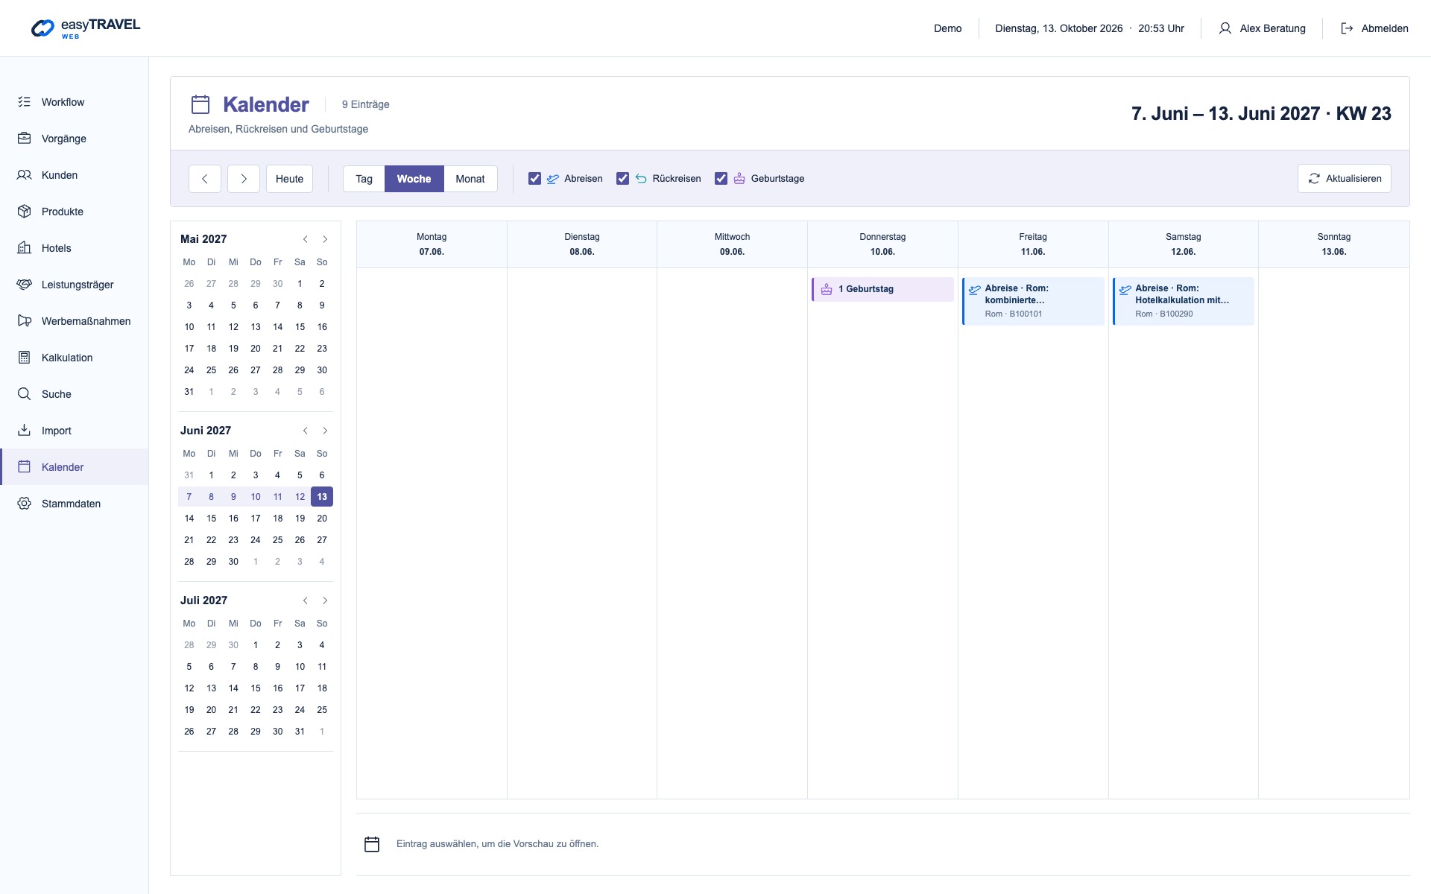The height and width of the screenshot is (894, 1431).
Task: Click the Aktualisieren refresh icon
Action: (1314, 179)
